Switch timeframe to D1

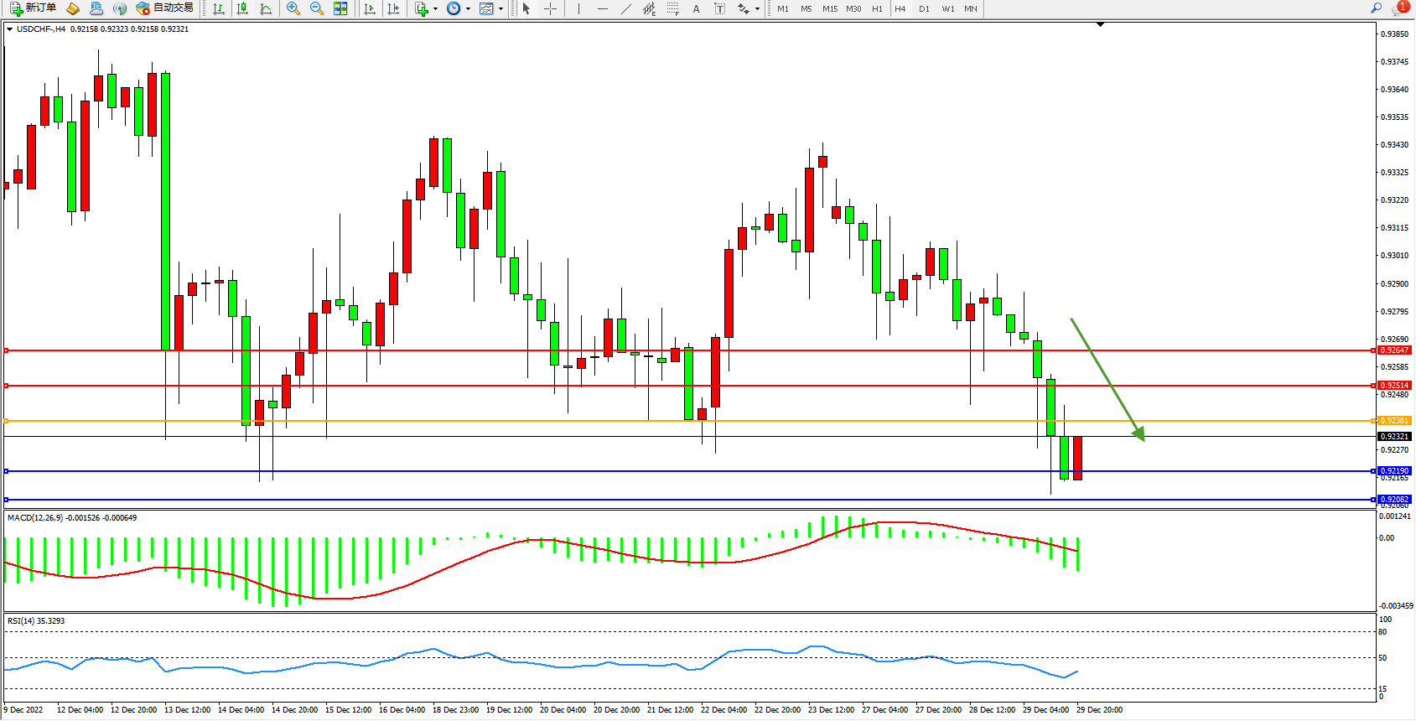click(x=924, y=8)
